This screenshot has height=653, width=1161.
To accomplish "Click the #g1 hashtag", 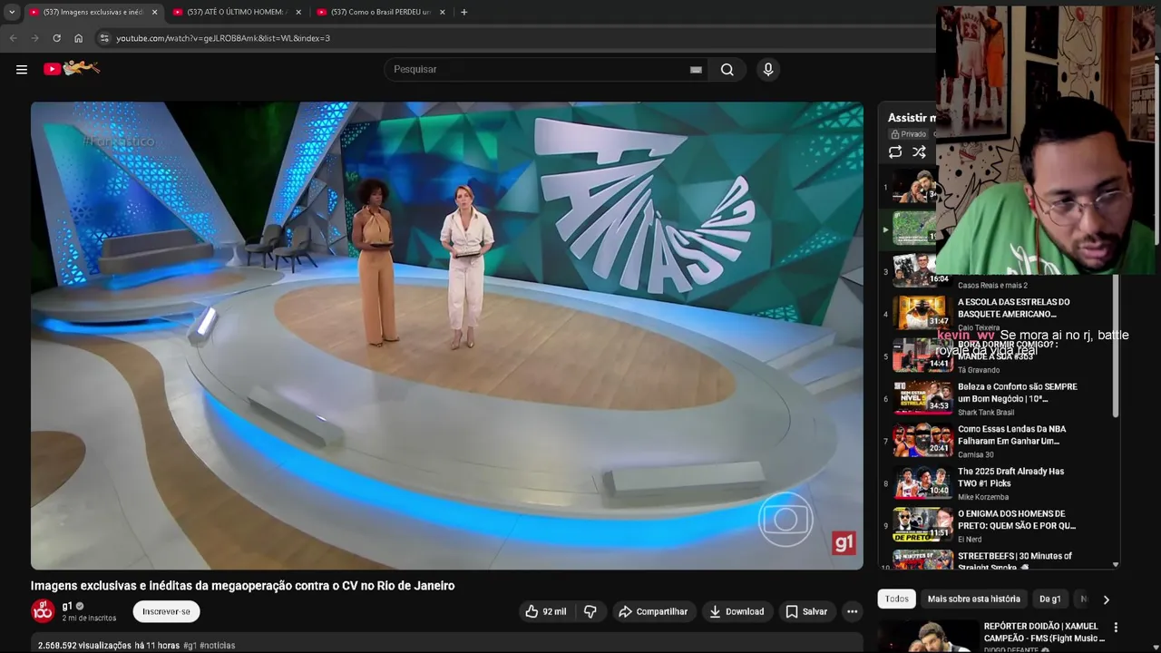I will click(x=190, y=646).
